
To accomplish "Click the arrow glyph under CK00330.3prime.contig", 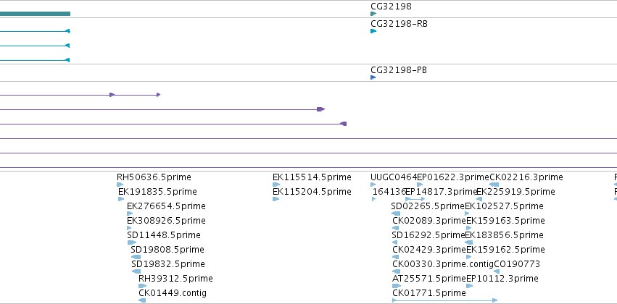I will pos(397,271).
